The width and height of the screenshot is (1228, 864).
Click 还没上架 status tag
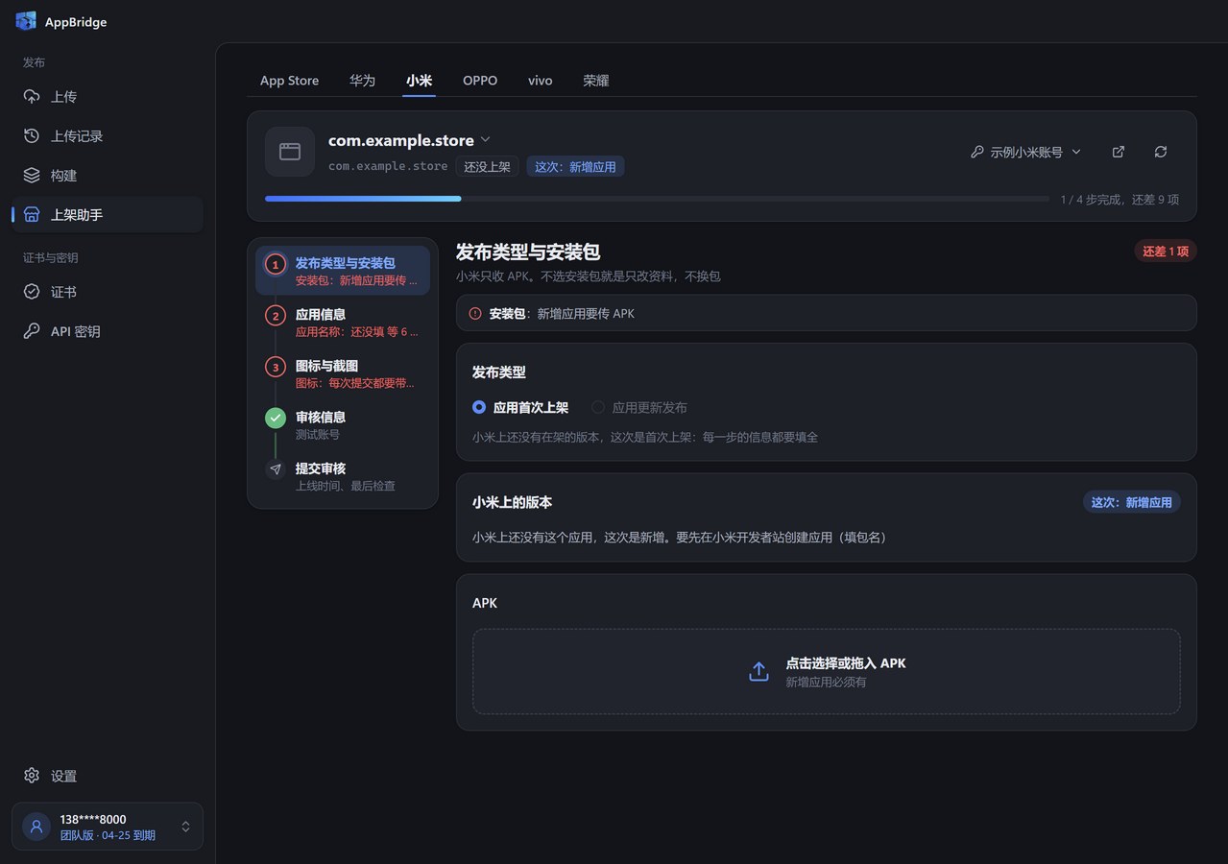click(x=488, y=166)
